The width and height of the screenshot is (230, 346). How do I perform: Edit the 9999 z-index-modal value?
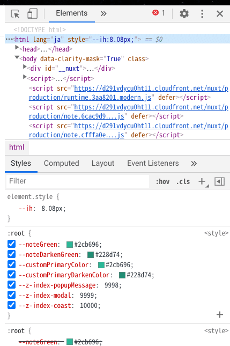87,295
